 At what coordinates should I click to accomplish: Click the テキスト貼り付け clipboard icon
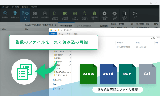click(84, 13)
